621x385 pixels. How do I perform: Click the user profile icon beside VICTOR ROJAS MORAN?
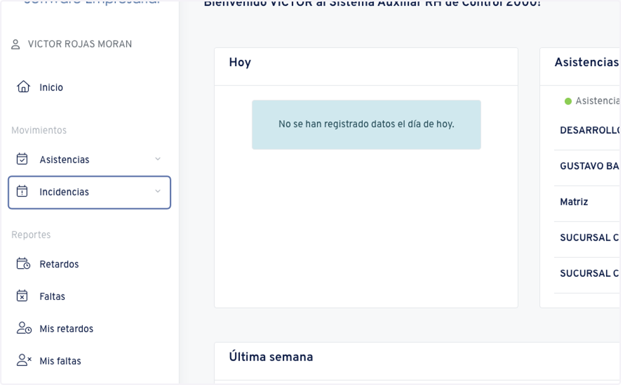click(16, 45)
